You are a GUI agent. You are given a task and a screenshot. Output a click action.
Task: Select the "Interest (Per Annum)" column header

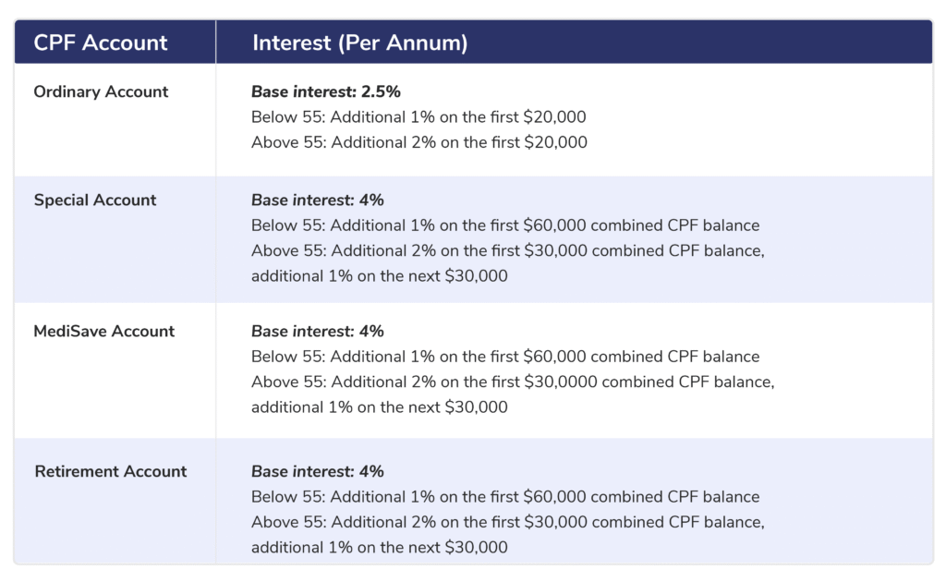pos(359,42)
